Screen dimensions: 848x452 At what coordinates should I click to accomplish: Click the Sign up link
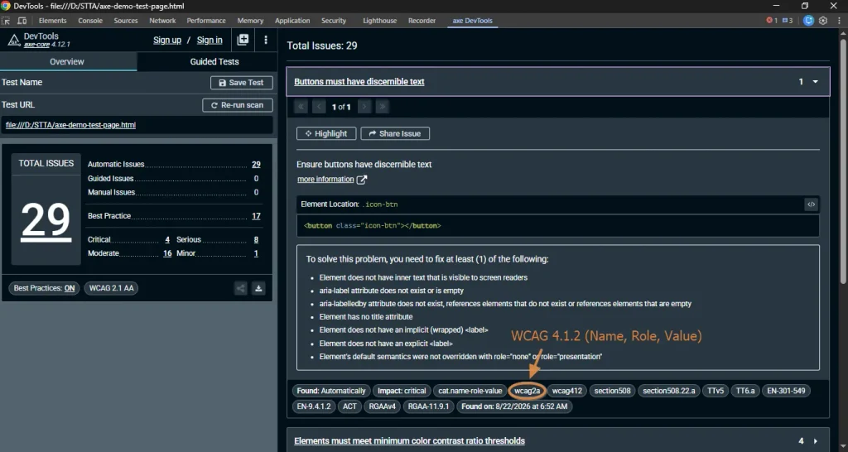pyautogui.click(x=167, y=40)
